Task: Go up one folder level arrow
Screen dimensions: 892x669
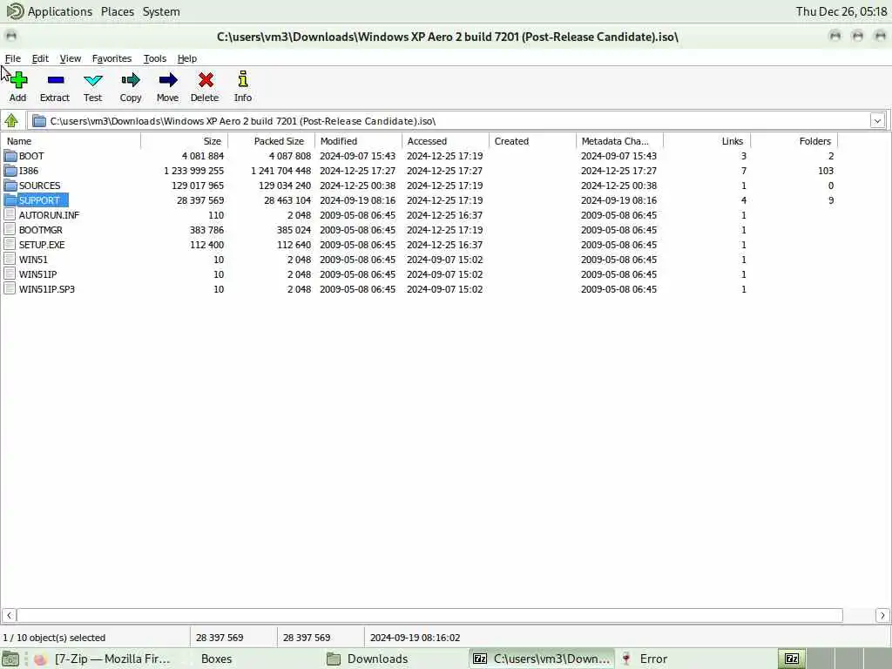Action: pyautogui.click(x=11, y=120)
